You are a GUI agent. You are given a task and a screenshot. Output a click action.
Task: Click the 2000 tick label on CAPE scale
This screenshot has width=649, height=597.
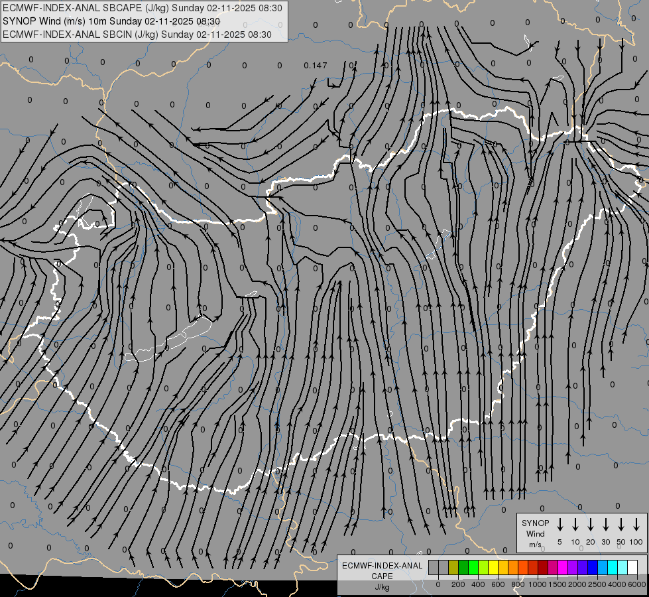point(577,584)
